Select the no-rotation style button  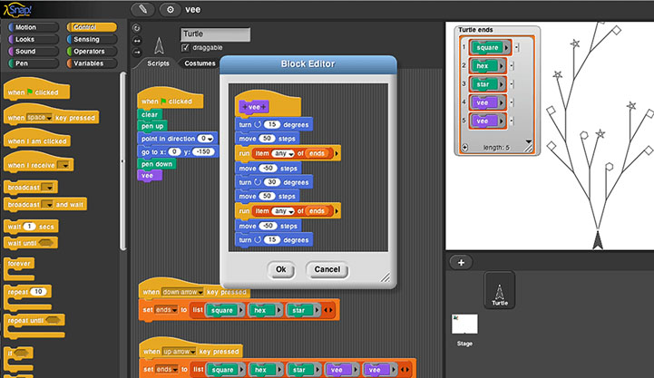(136, 52)
